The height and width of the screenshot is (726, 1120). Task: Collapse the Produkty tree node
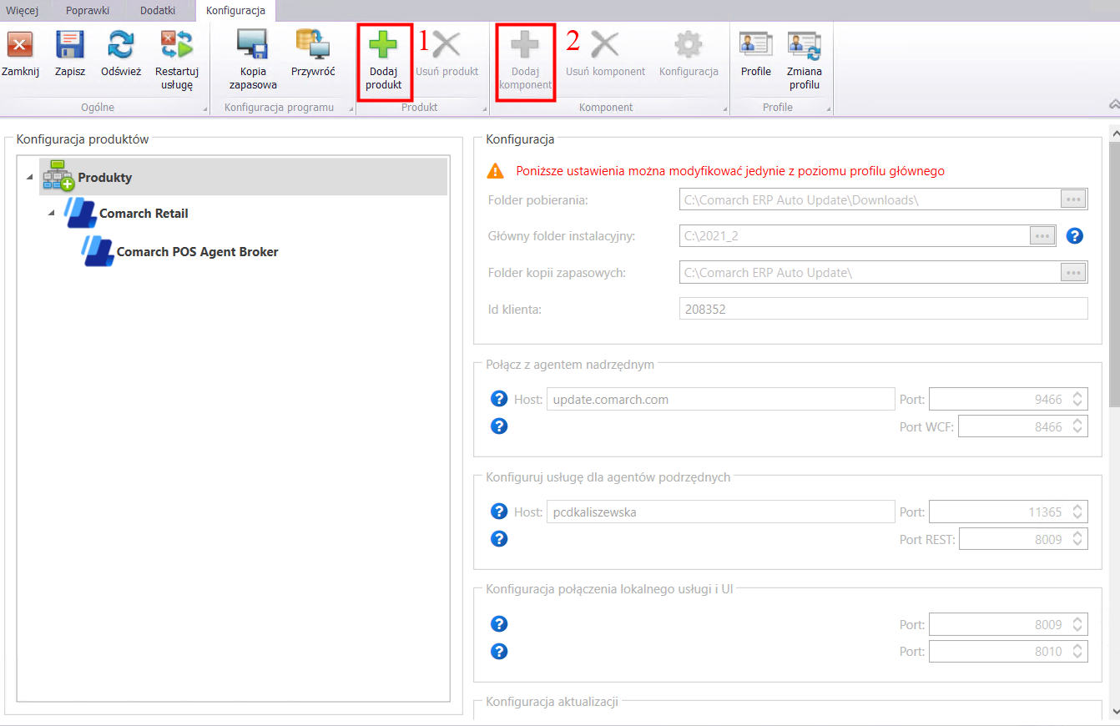point(30,177)
